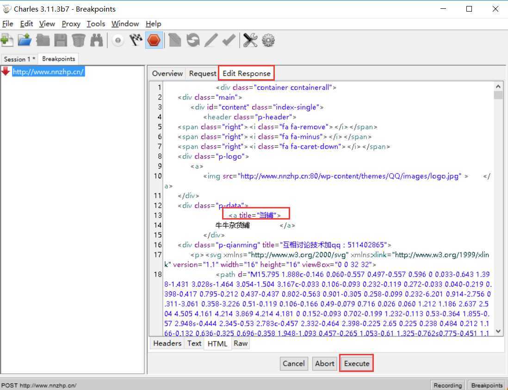Click the header class="p-header" line

(249, 117)
